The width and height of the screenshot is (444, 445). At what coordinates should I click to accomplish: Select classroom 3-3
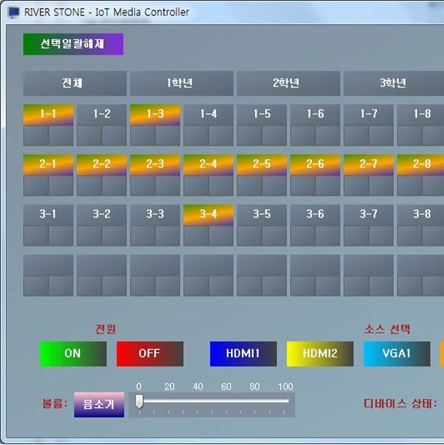[155, 214]
